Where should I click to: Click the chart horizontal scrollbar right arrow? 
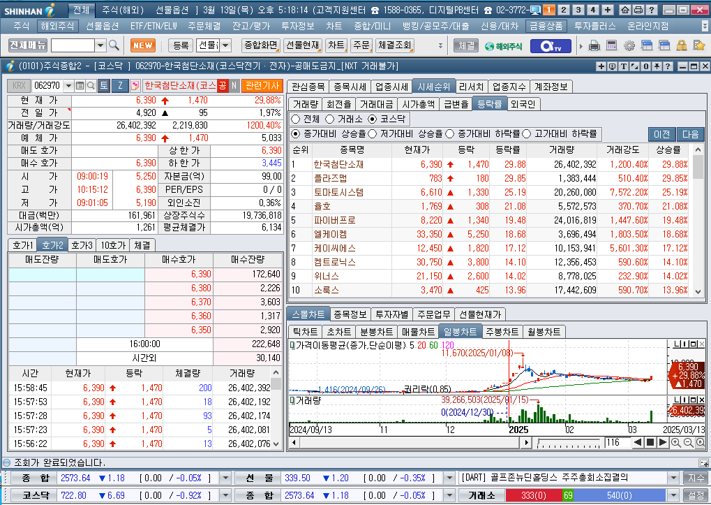(x=526, y=442)
